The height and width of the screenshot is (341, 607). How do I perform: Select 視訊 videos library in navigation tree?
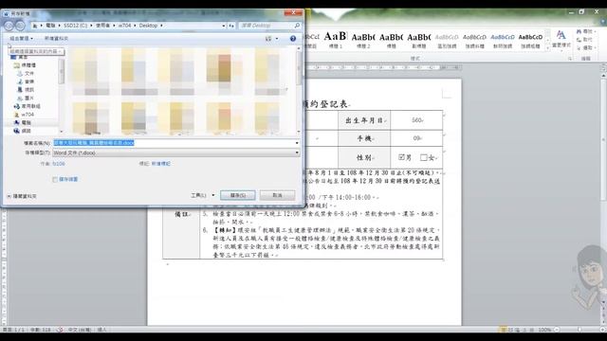(26, 90)
